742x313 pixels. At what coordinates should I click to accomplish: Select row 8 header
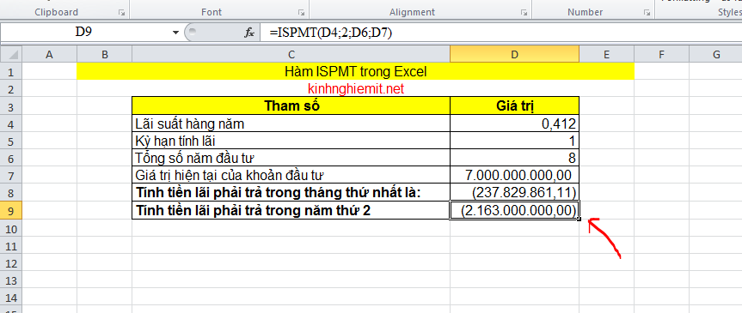point(11,193)
